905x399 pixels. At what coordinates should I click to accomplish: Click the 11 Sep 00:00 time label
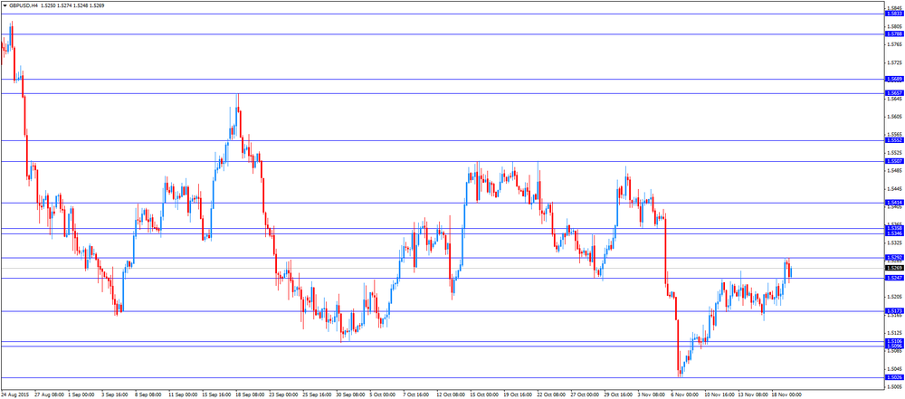pyautogui.click(x=182, y=395)
